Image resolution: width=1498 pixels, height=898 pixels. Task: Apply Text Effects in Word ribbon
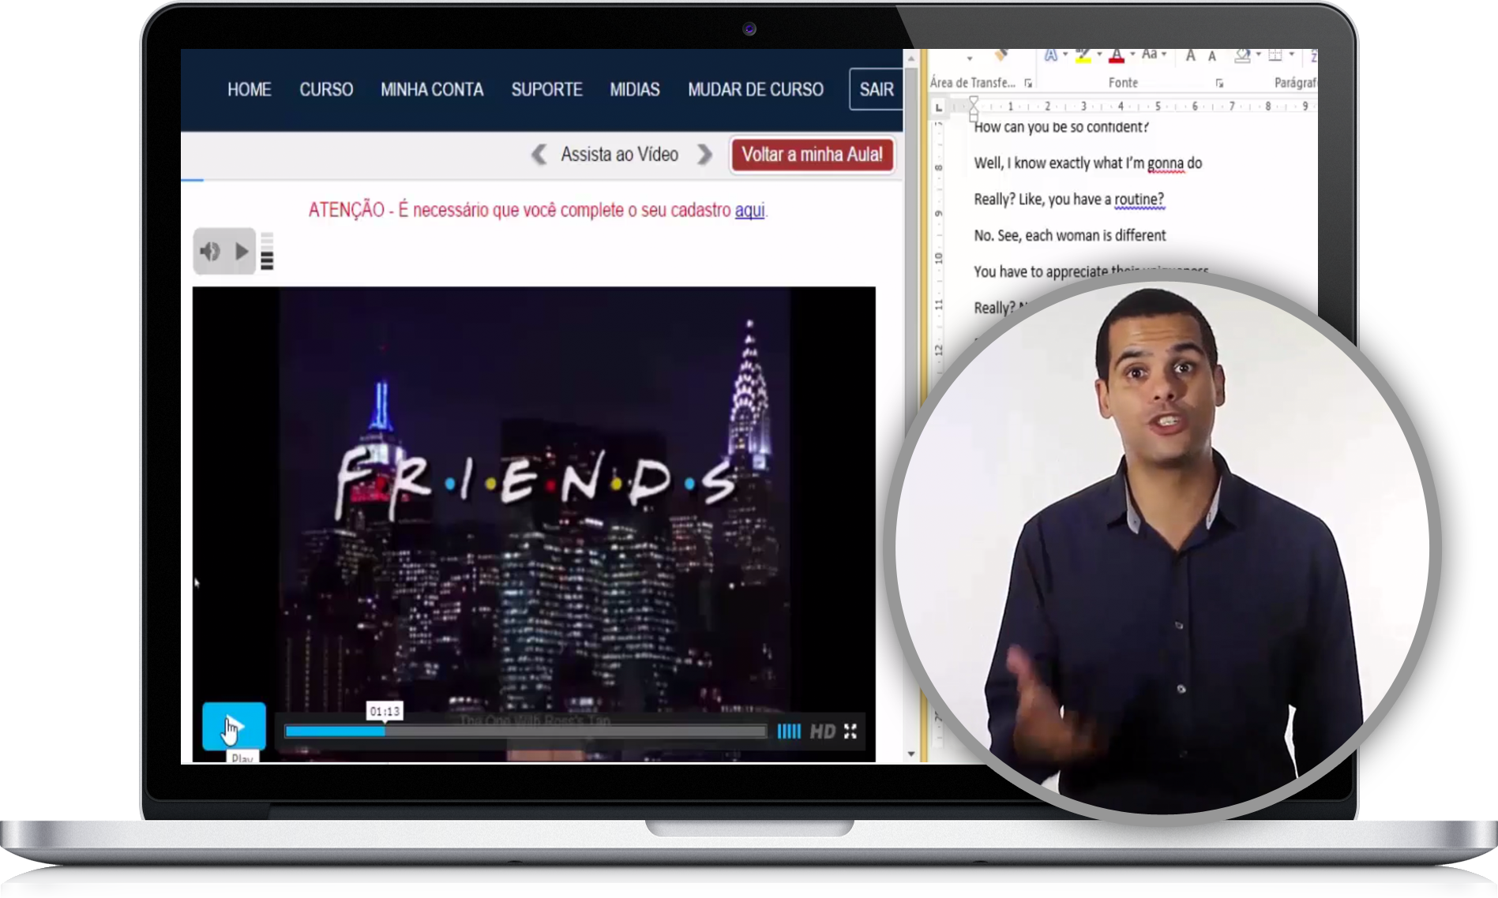(x=1051, y=54)
